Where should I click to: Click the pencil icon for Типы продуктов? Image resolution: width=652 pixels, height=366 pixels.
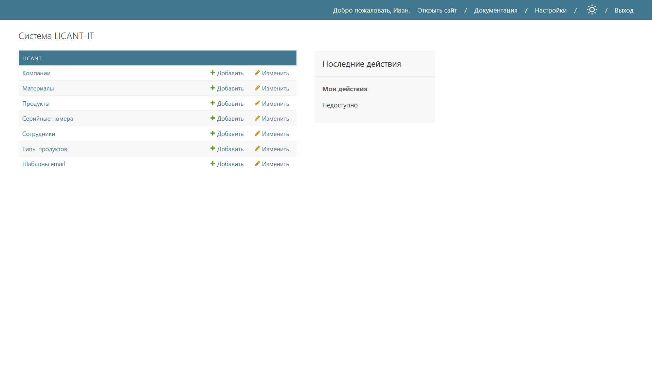[257, 148]
